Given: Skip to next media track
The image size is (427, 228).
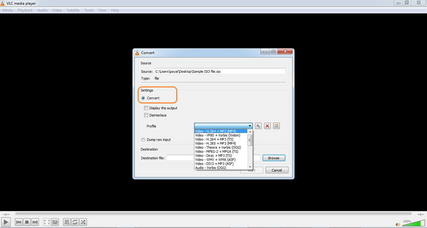Looking at the screenshot, I should click(x=35, y=222).
